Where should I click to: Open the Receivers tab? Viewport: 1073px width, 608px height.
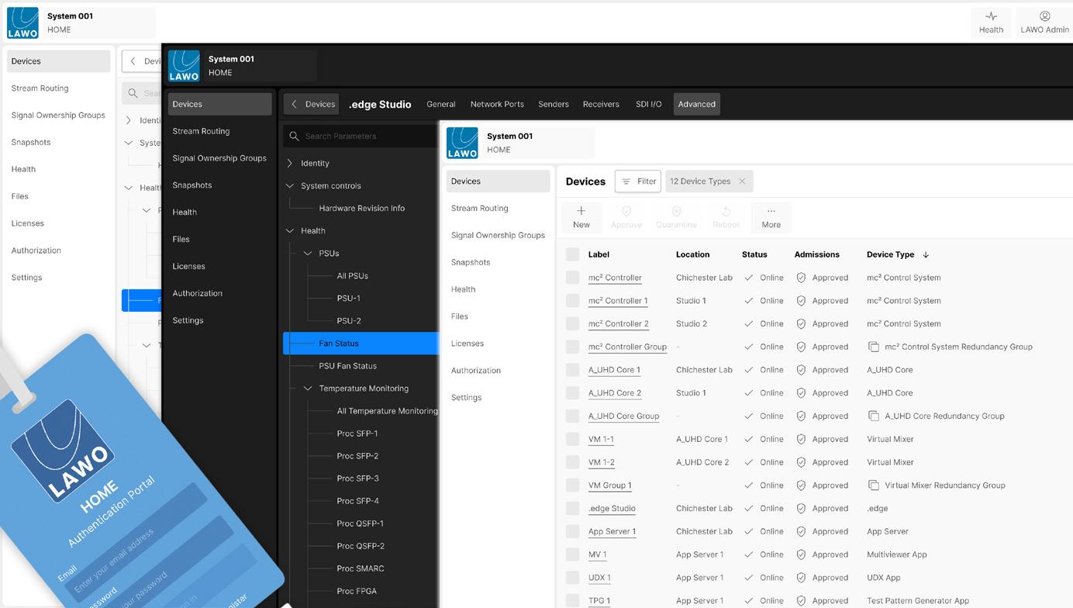(601, 104)
